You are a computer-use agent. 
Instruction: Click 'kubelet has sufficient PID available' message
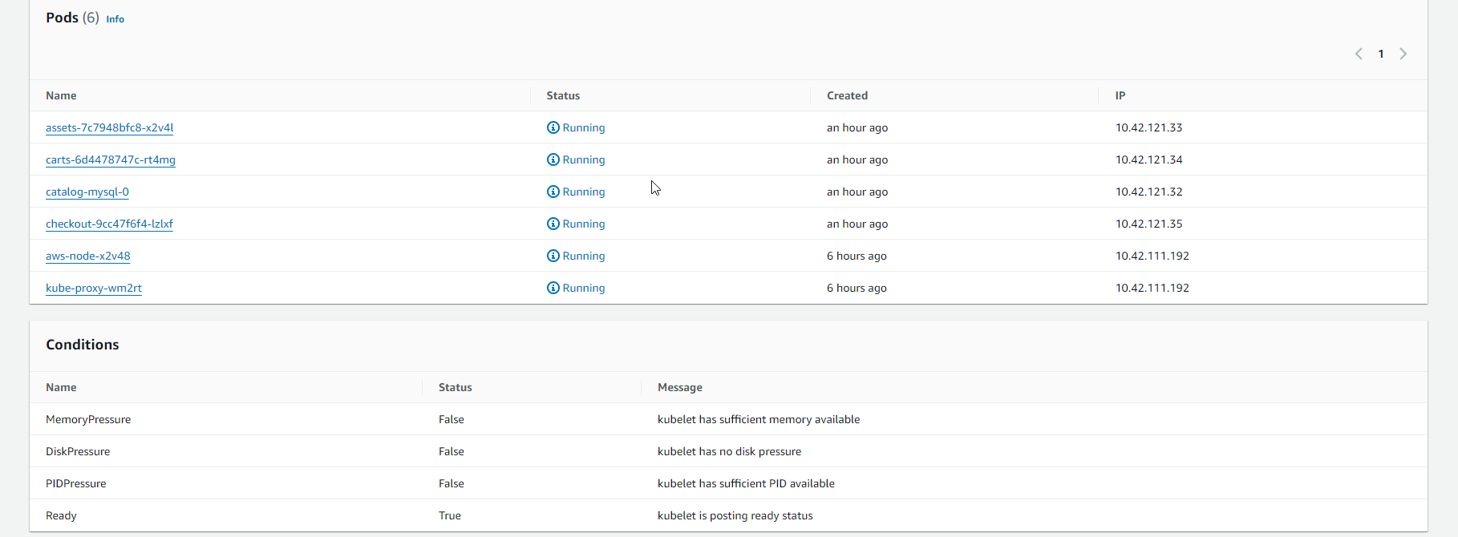(746, 483)
